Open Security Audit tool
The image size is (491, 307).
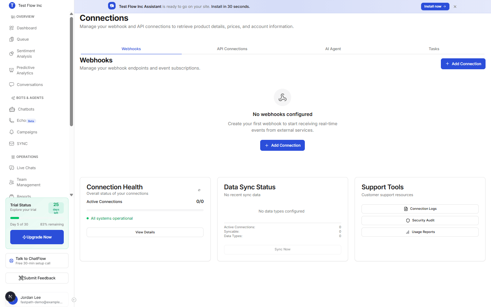point(420,220)
